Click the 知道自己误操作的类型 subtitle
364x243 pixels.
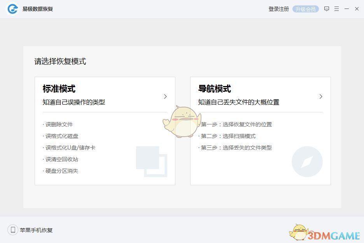[x=74, y=102]
